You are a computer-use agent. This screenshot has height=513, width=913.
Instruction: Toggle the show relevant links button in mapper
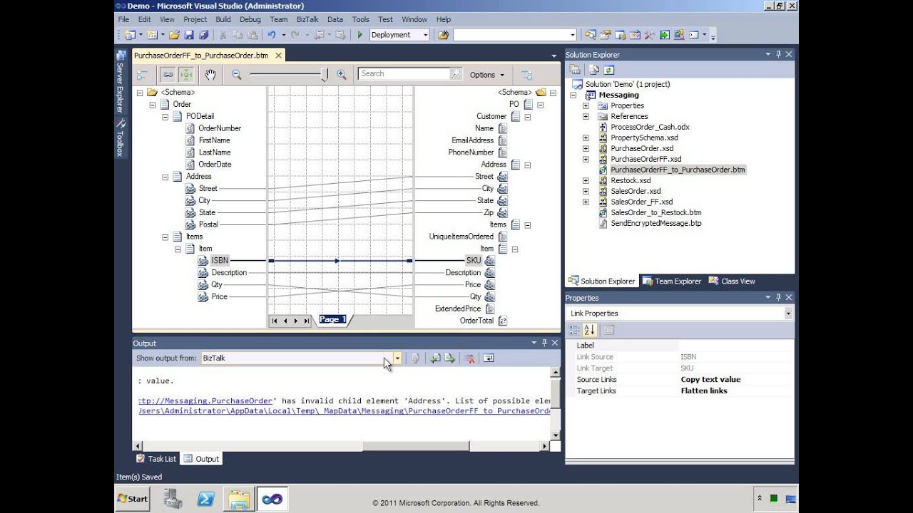point(186,74)
